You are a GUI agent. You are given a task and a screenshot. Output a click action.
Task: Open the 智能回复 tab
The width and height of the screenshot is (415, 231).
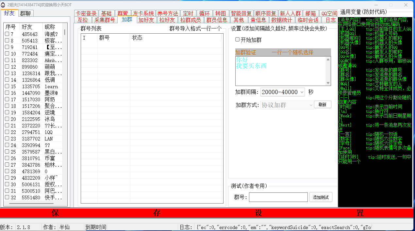pyautogui.click(x=241, y=13)
